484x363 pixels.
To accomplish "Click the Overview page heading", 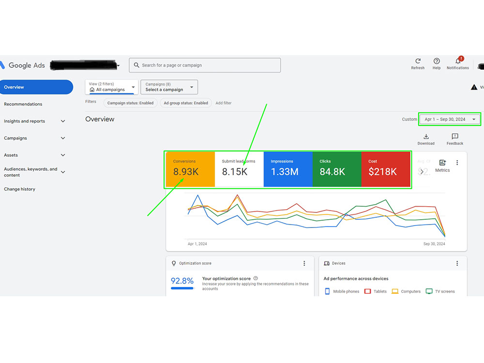I will (100, 119).
